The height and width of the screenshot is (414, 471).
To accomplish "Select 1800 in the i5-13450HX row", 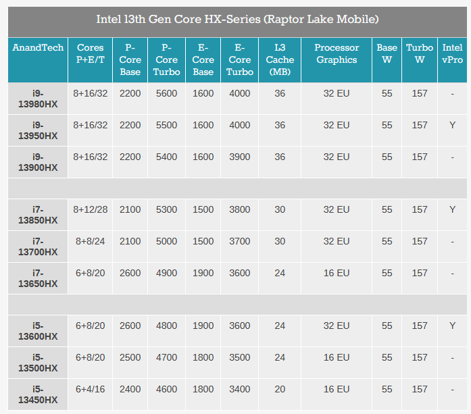I will point(203,390).
